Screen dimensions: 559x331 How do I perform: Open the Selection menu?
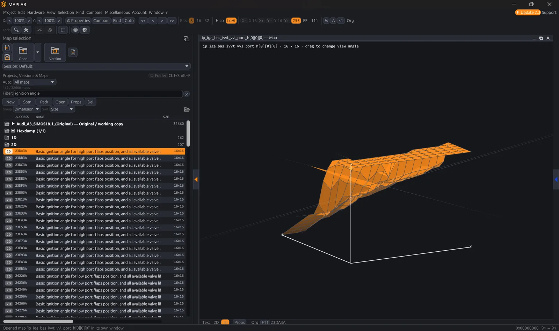66,12
